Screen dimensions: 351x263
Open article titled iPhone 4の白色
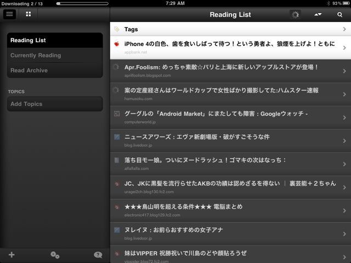229,44
